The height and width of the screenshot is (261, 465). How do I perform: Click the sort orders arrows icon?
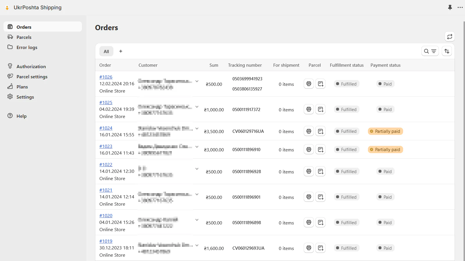coord(447,51)
